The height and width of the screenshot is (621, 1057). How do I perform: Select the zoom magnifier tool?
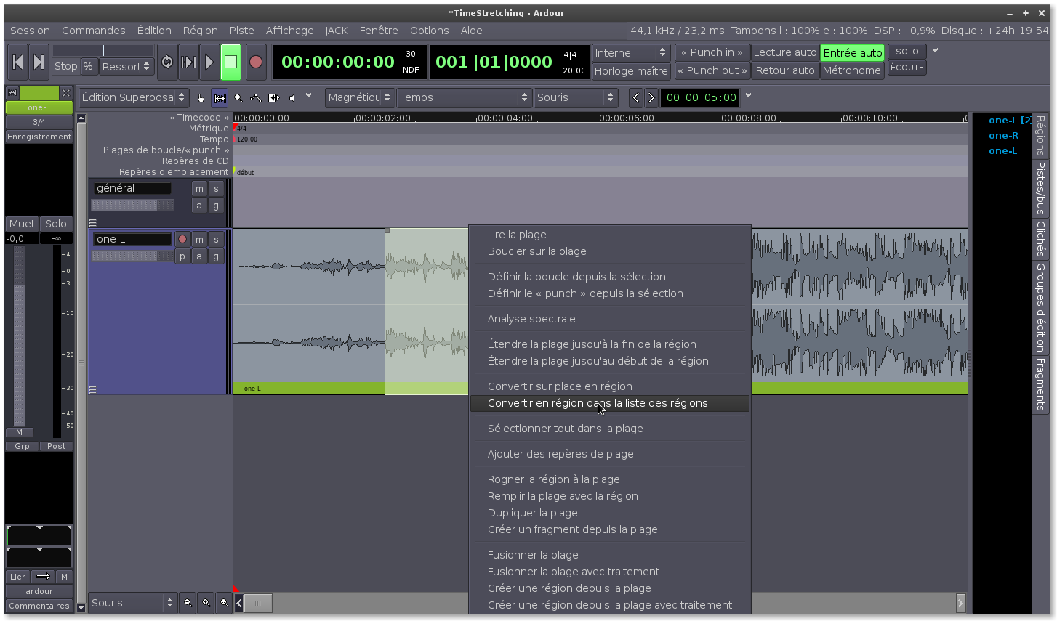click(238, 97)
